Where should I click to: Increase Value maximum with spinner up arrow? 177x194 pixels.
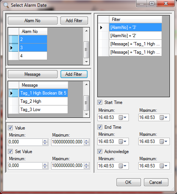[86, 141]
